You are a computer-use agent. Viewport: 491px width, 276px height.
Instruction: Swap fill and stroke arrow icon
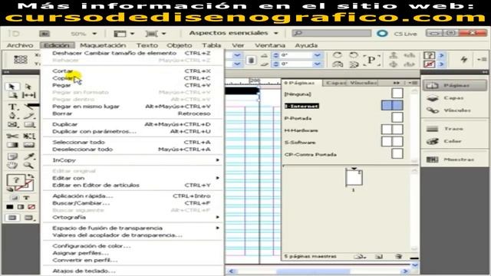point(31,176)
